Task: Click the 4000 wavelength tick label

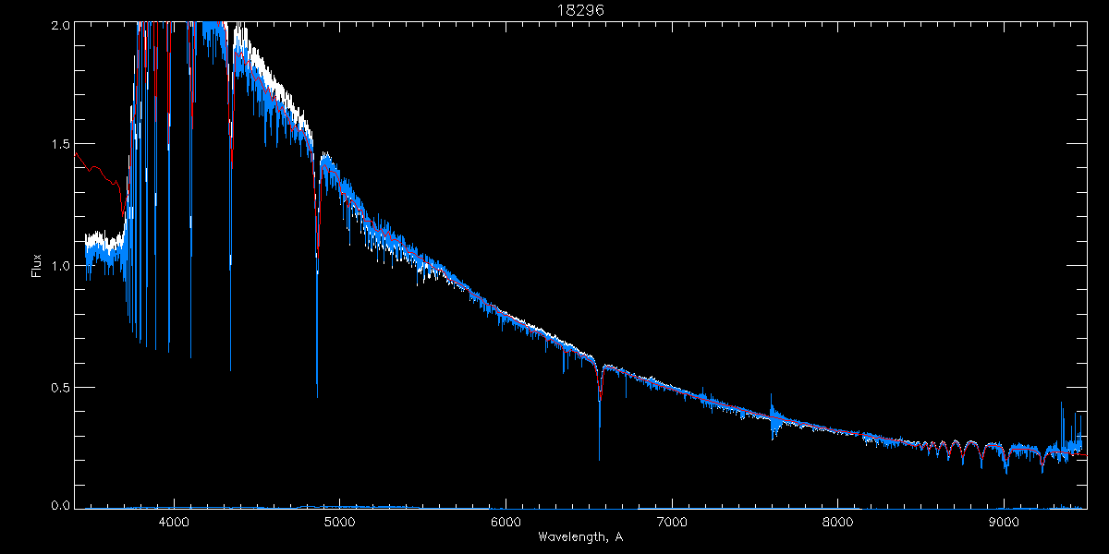Action: (173, 522)
